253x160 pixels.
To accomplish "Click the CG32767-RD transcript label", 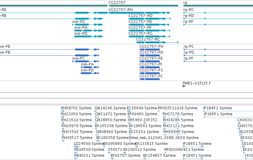I will pyautogui.click(x=140, y=16).
